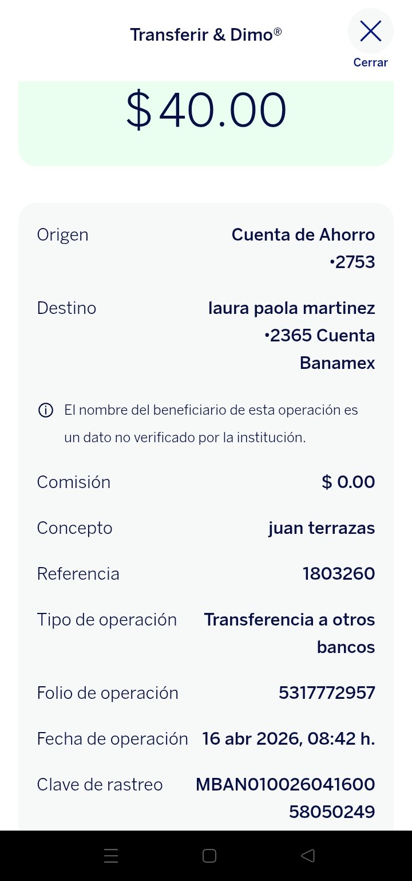This screenshot has height=881, width=412.
Task: Tap destination name laura paola martinez
Action: click(292, 308)
